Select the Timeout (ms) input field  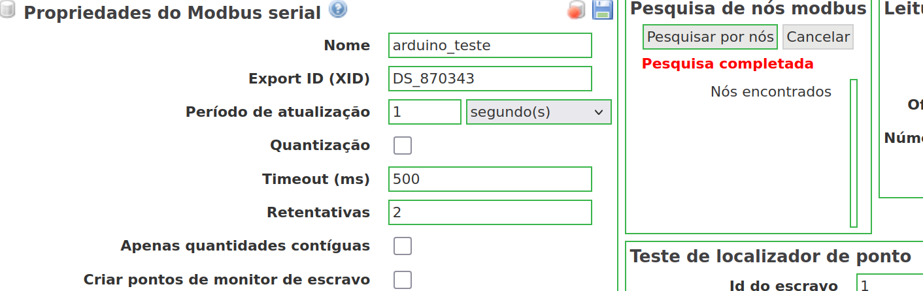(490, 179)
